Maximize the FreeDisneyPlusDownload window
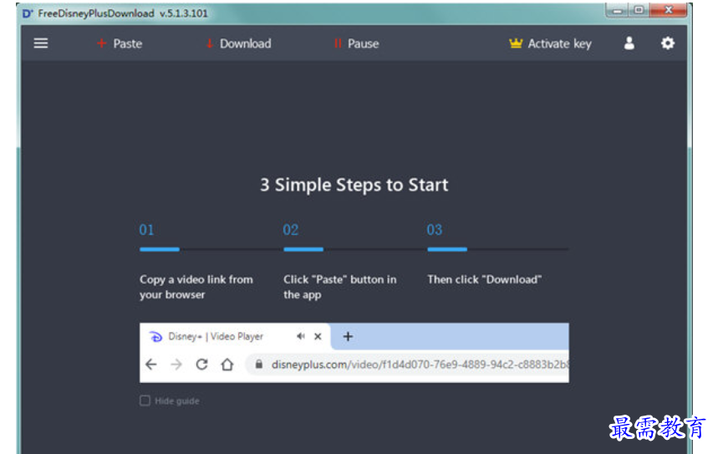The height and width of the screenshot is (454, 713). tap(639, 10)
